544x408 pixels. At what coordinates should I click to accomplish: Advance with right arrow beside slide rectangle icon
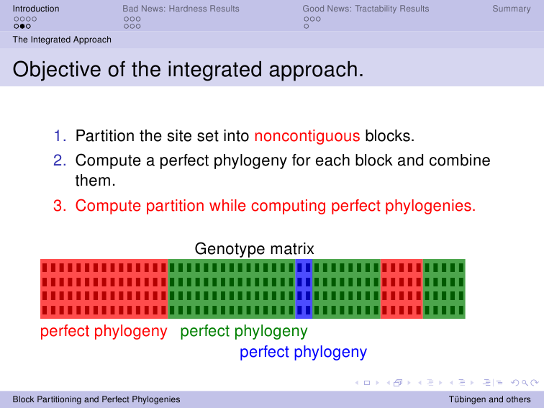coord(378,383)
